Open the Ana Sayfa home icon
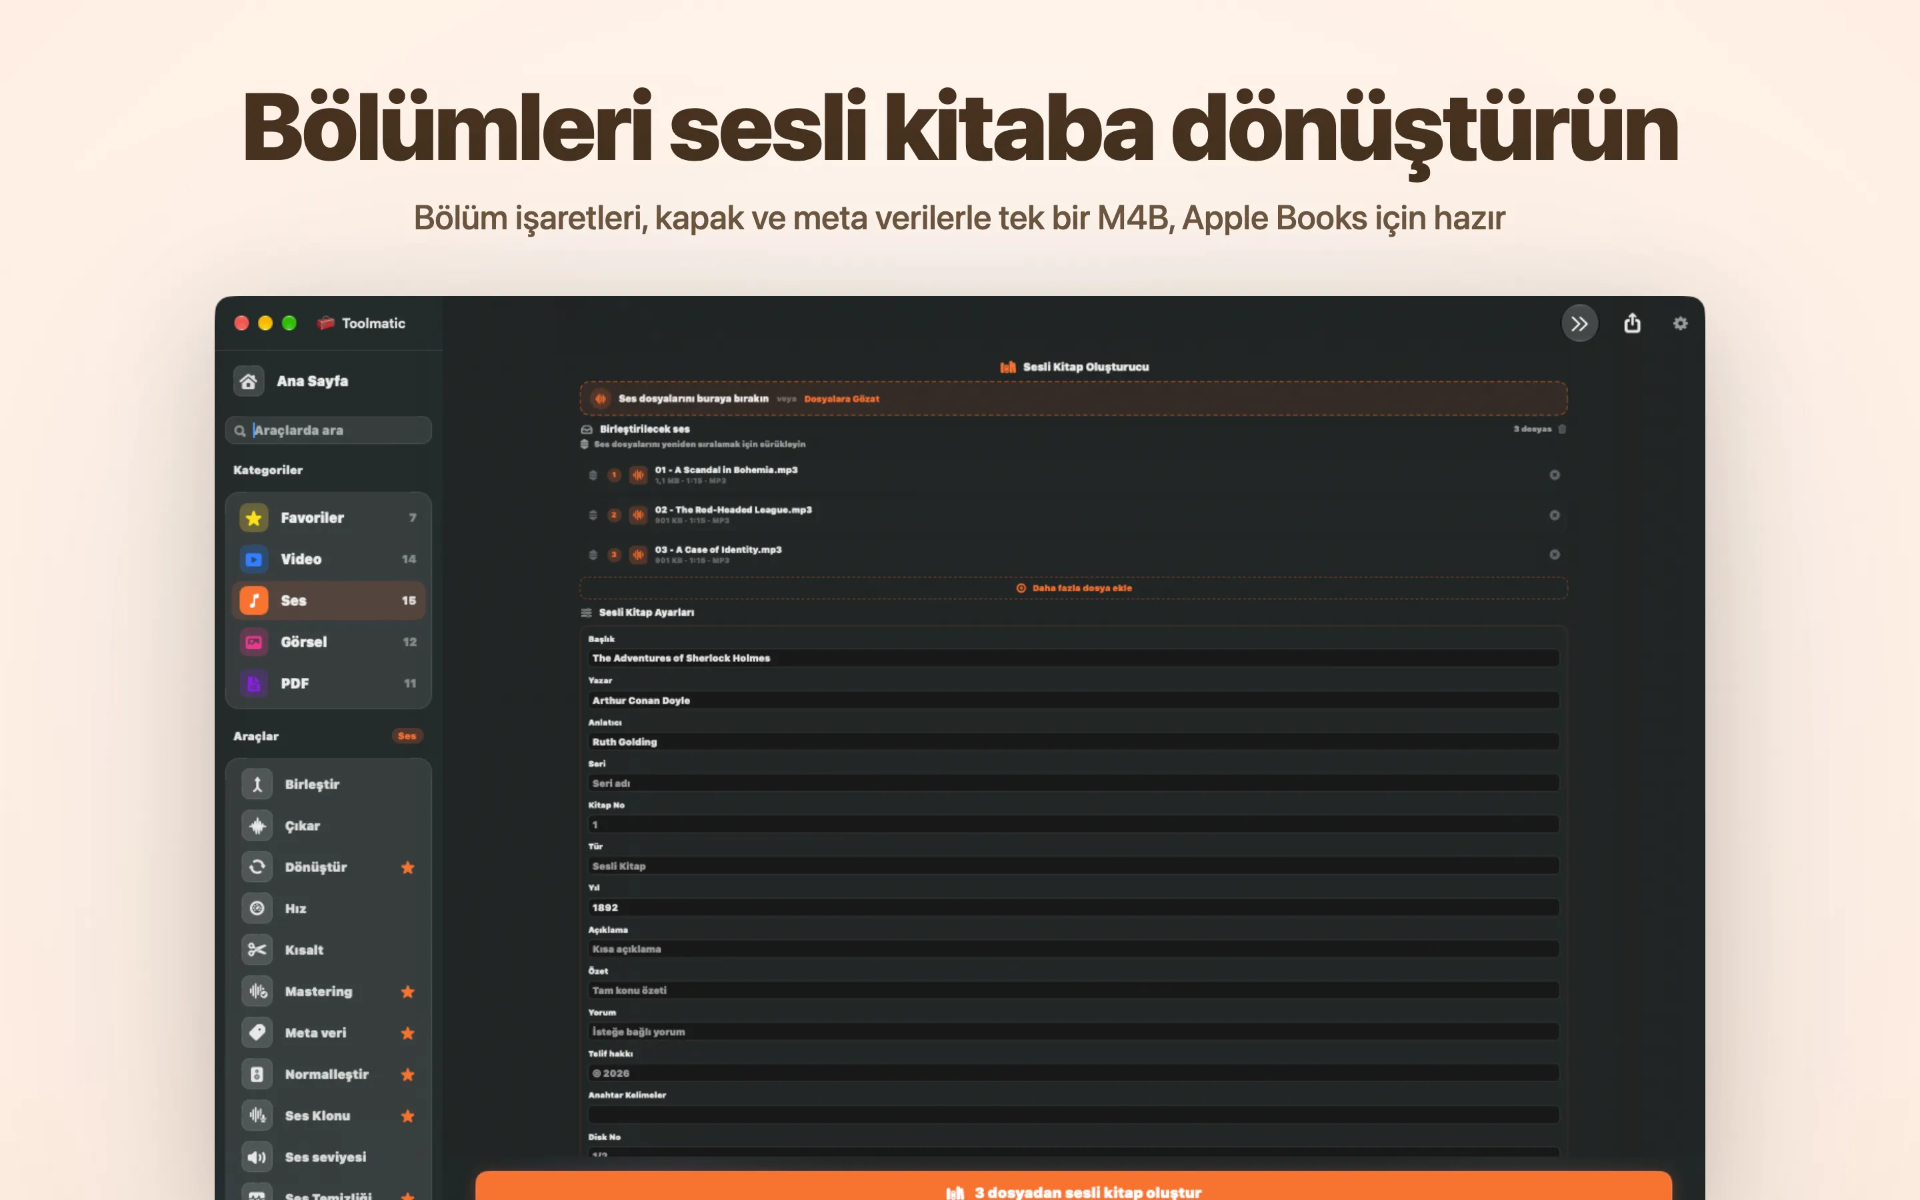The height and width of the screenshot is (1200, 1920). pyautogui.click(x=248, y=381)
